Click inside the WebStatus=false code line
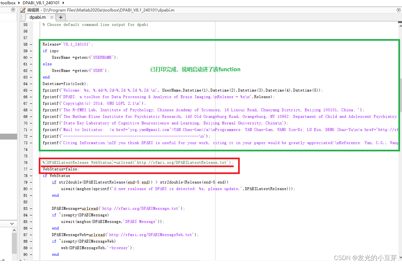402x264 pixels. (x=59, y=169)
